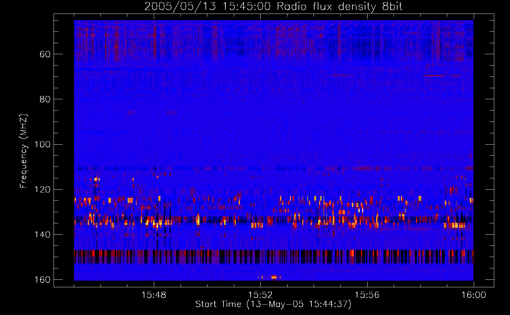Click the 'Frequency (MHZ)' y-axis label
This screenshot has width=510, height=315.
(x=24, y=151)
